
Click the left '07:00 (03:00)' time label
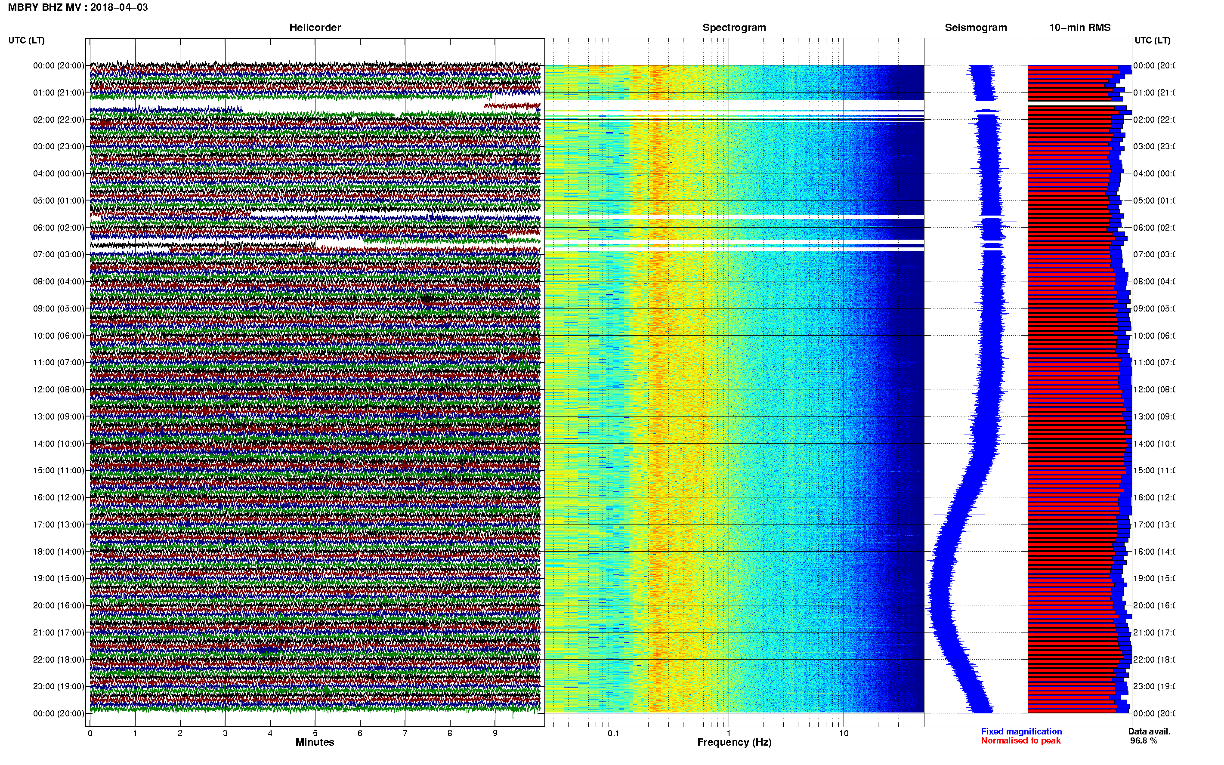[x=59, y=254]
